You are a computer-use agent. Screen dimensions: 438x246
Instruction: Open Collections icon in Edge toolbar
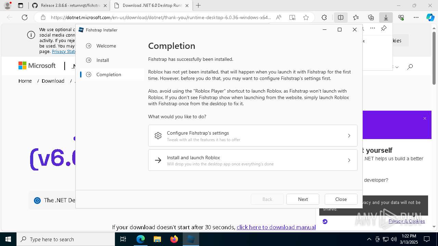pos(371,17)
